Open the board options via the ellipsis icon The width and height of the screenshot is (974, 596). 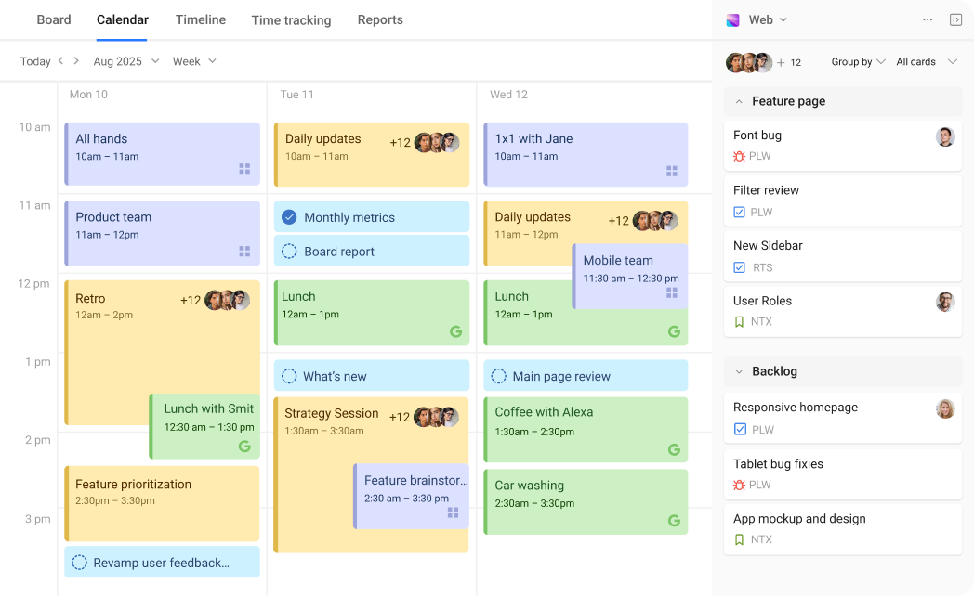[x=928, y=19]
